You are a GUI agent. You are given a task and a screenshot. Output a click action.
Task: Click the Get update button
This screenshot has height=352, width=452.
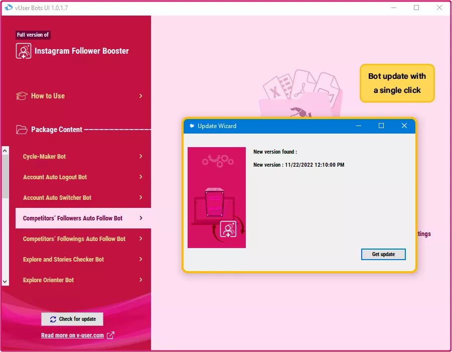point(383,254)
